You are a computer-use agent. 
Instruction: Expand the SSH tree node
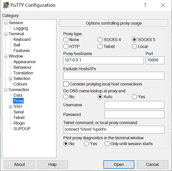coord(11,107)
